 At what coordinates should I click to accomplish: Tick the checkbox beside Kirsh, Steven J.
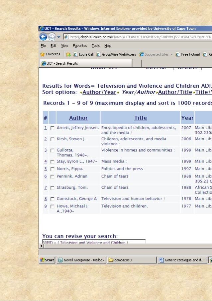[52, 139]
